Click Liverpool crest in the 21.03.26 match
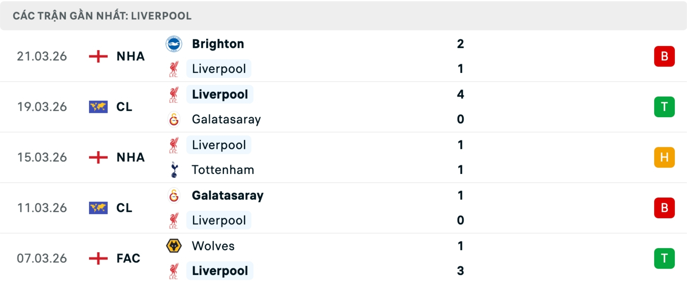This screenshot has height=283, width=687. [174, 69]
